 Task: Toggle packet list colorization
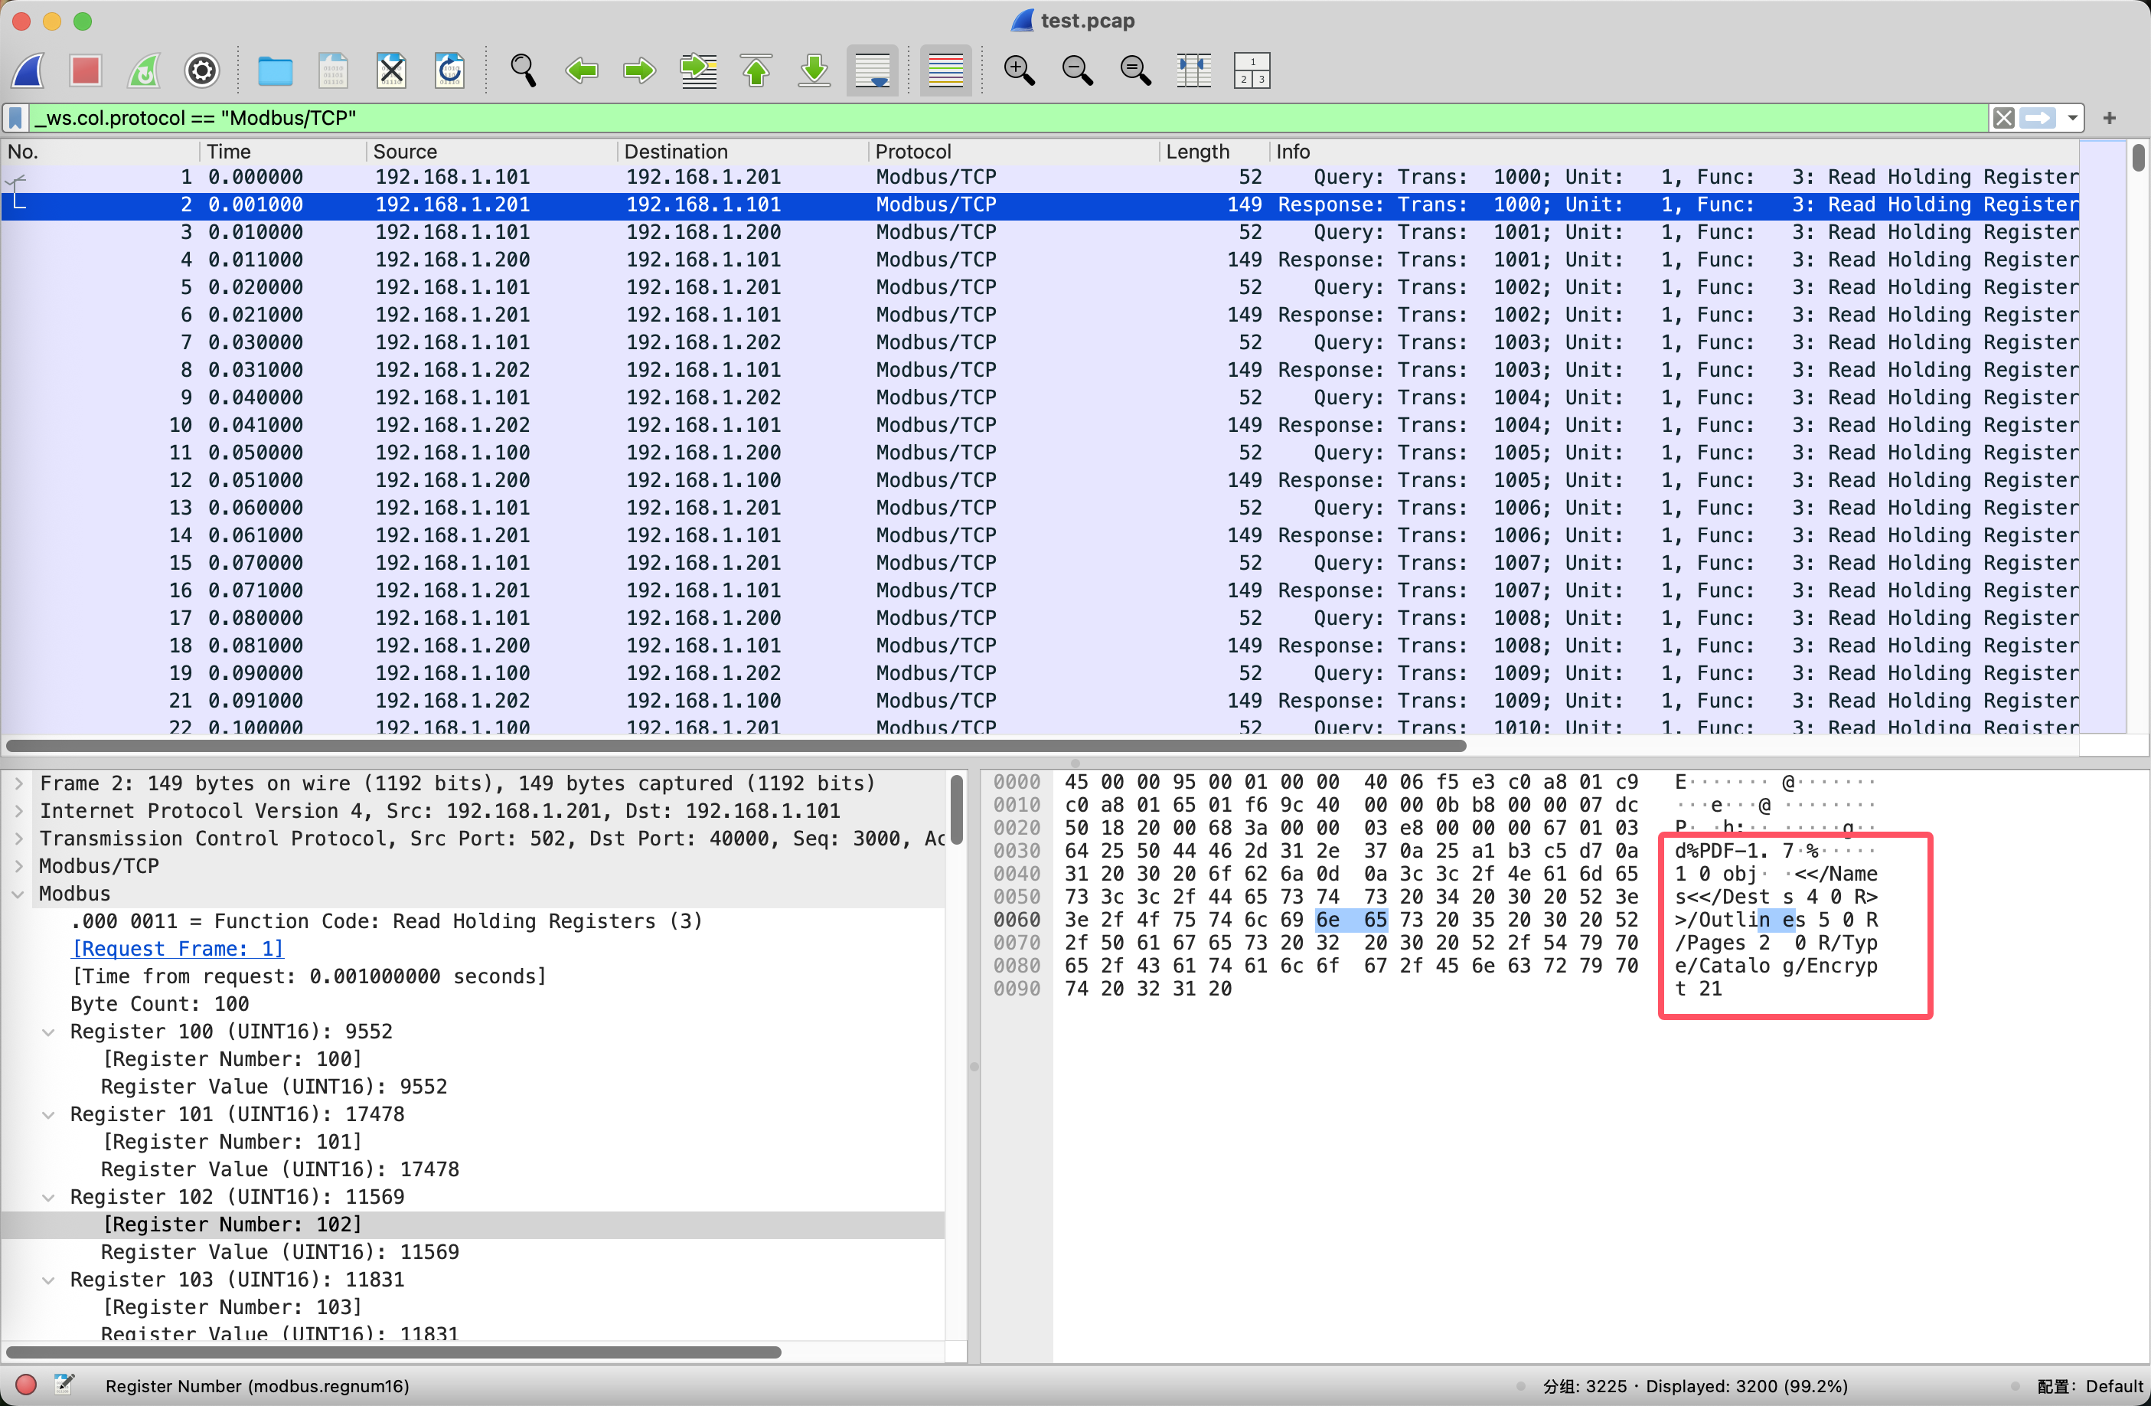coord(945,70)
